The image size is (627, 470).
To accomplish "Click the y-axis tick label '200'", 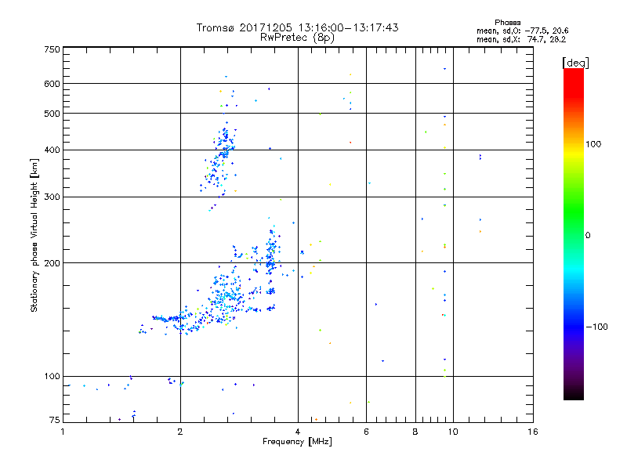I will pyautogui.click(x=52, y=263).
